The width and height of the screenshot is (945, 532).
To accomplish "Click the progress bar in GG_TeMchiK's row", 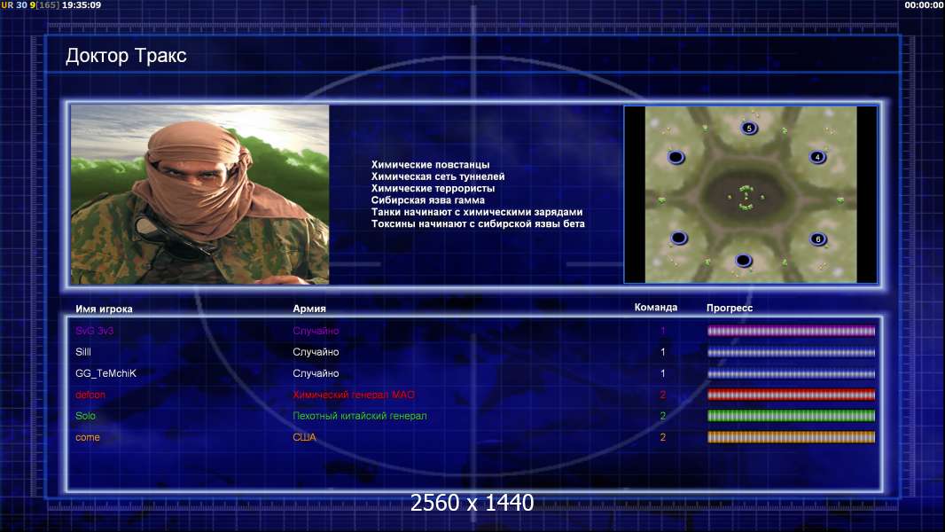I will coord(791,373).
